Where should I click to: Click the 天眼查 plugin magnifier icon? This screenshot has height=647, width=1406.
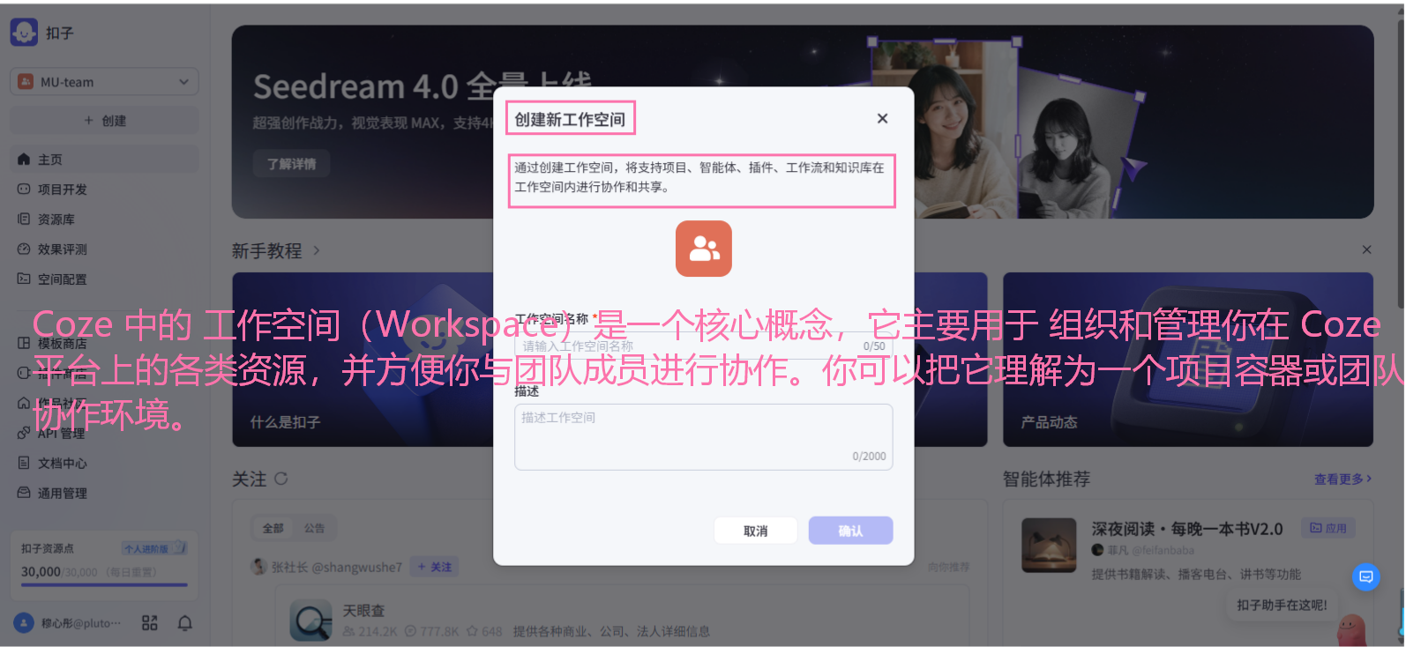[310, 621]
